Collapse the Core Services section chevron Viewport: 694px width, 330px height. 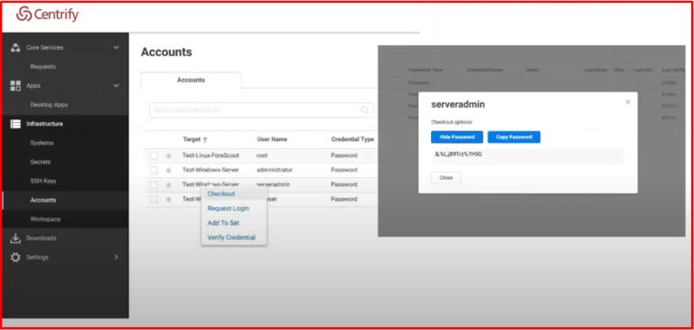pos(117,47)
